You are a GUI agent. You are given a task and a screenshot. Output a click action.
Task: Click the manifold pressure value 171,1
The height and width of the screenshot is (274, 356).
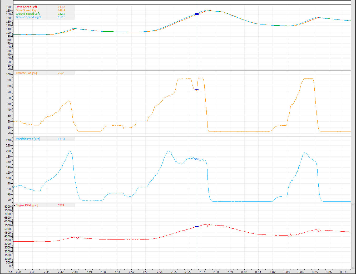tap(62, 139)
